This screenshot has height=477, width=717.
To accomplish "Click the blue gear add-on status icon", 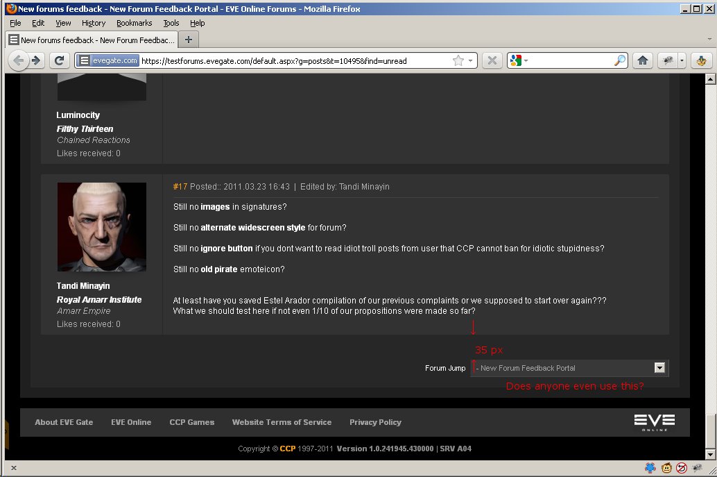I will (650, 468).
